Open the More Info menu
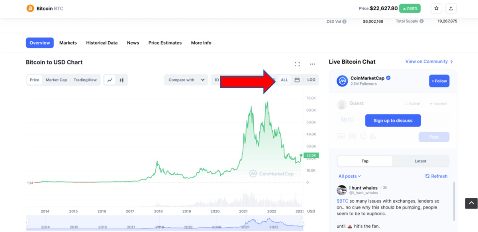This screenshot has height=232, width=478. click(201, 43)
